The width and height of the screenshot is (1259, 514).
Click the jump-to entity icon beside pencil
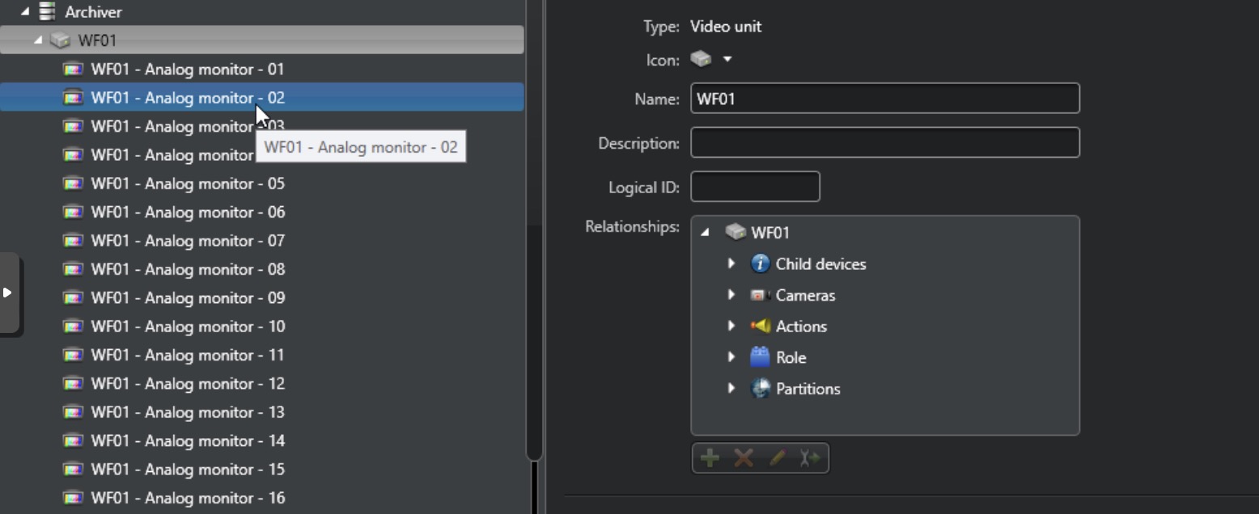(809, 458)
